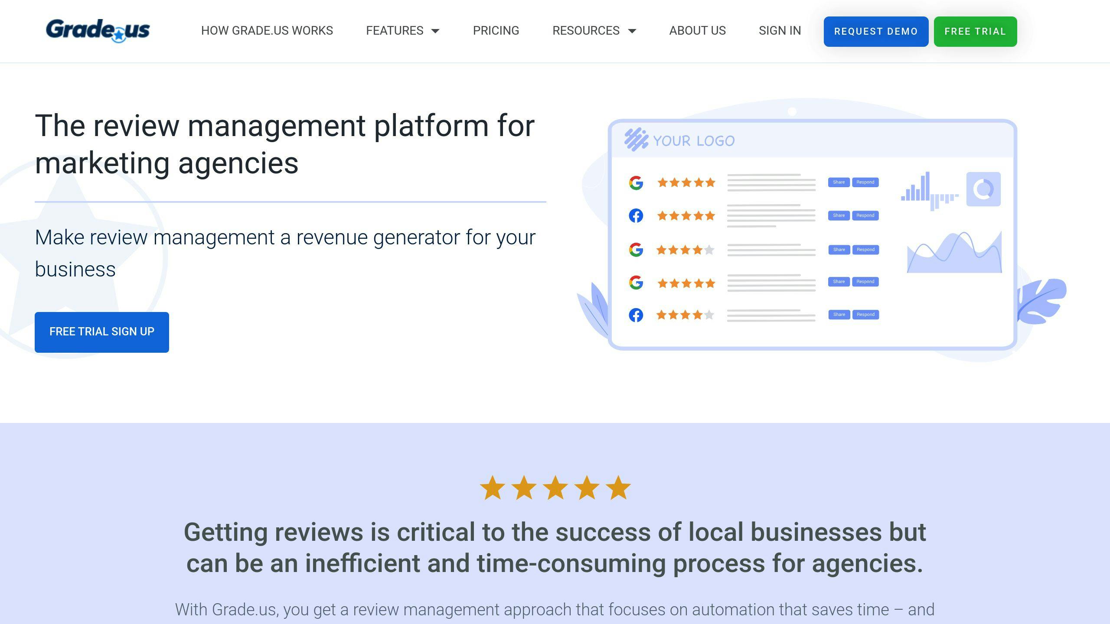This screenshot has height=624, width=1110.
Task: Click the Facebook icon in second review row
Action: click(x=636, y=215)
